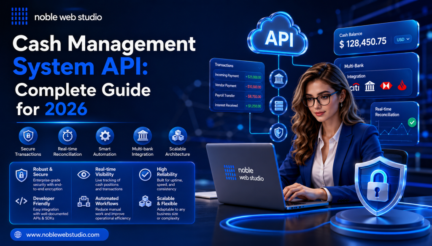Click the Real-time Visibility eye icon
The width and height of the screenshot is (432, 246).
pos(84,174)
